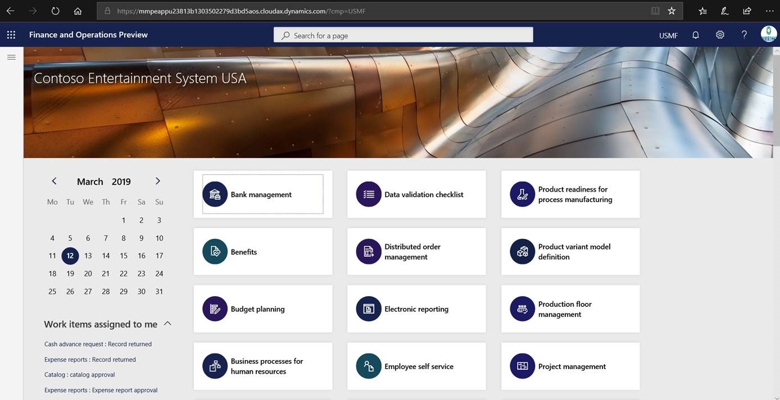
Task: Go to browser home page
Action: (78, 11)
